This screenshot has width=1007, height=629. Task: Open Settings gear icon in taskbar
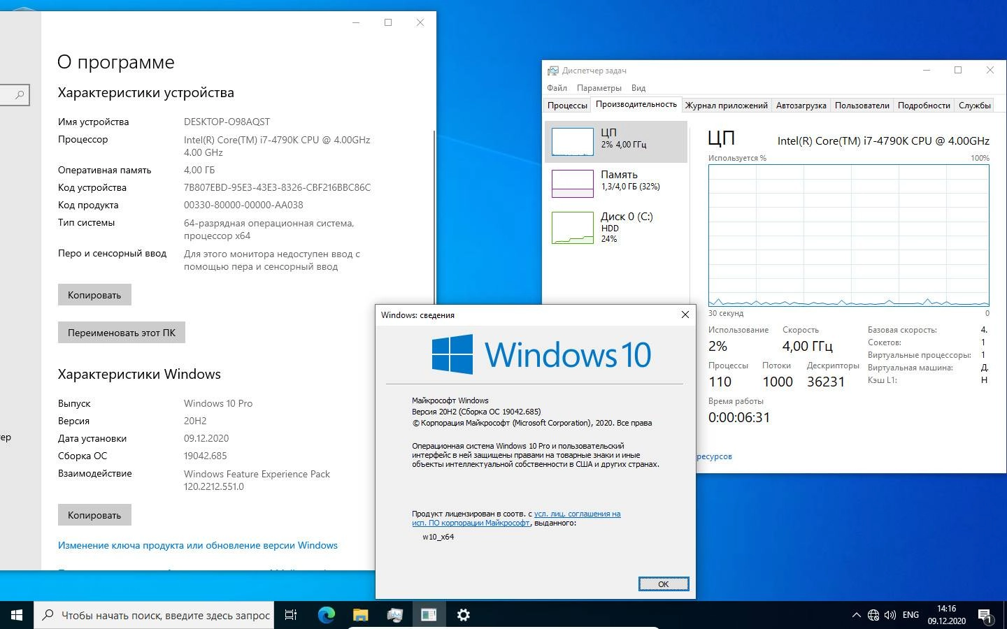tap(463, 615)
